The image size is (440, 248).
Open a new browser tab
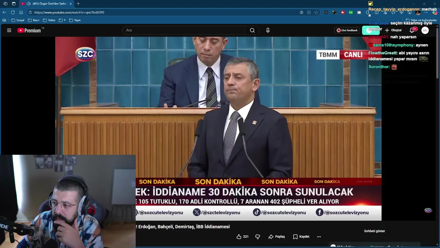[x=78, y=4]
